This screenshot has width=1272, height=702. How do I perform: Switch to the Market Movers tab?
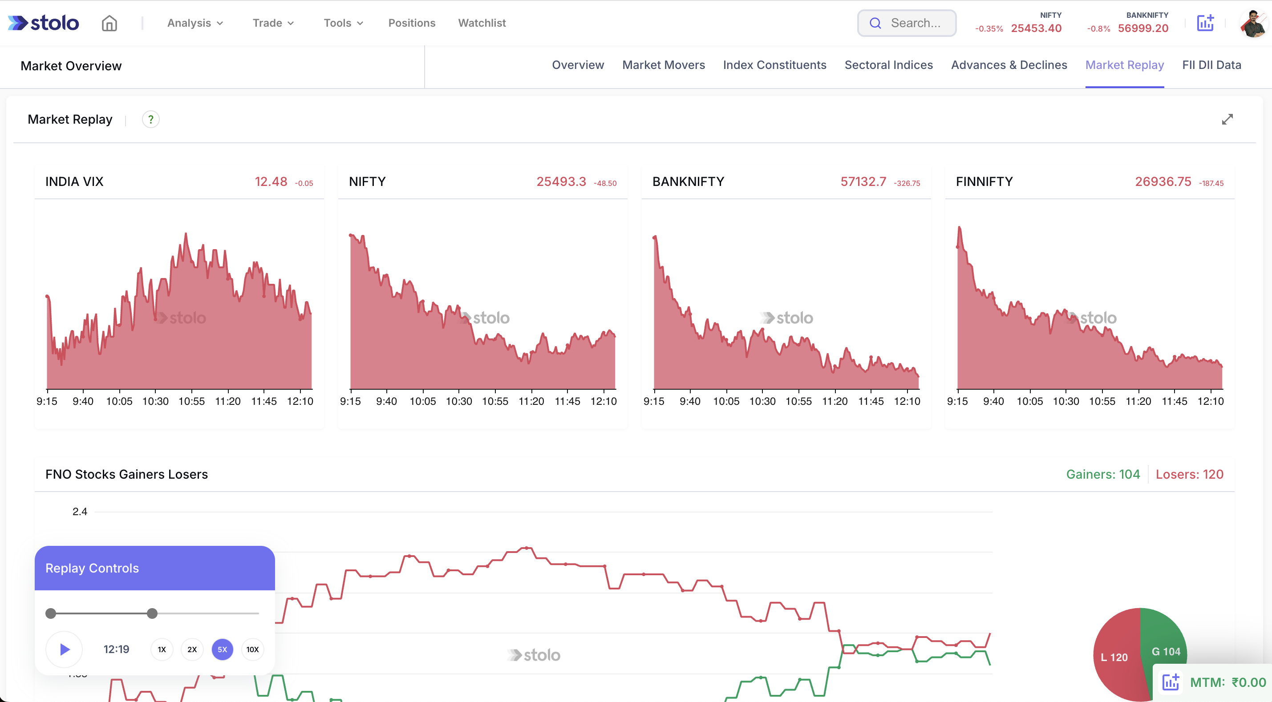663,65
